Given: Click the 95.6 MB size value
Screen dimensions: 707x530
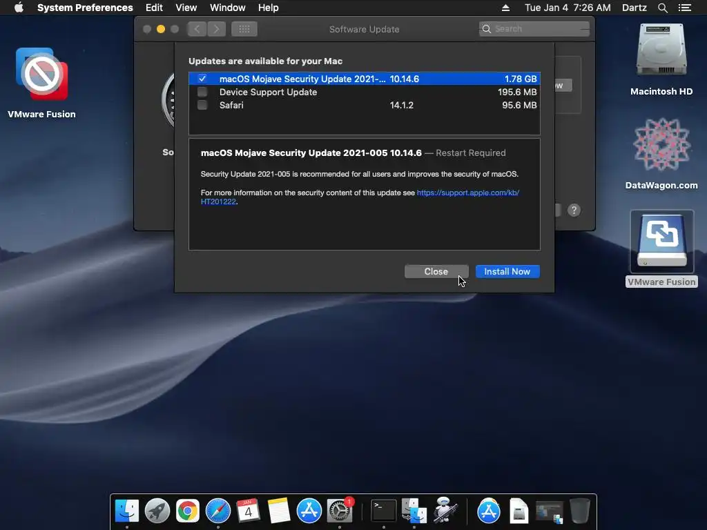Looking at the screenshot, I should 519,105.
